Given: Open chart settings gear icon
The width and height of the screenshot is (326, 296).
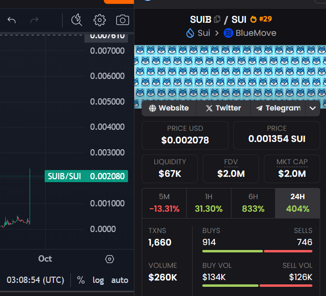Looking at the screenshot, I should (x=99, y=20).
